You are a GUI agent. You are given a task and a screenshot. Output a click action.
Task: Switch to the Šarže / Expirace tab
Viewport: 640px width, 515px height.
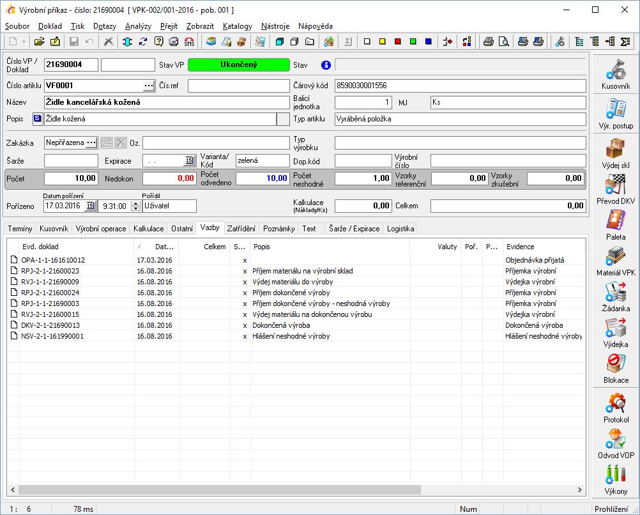[x=354, y=229]
